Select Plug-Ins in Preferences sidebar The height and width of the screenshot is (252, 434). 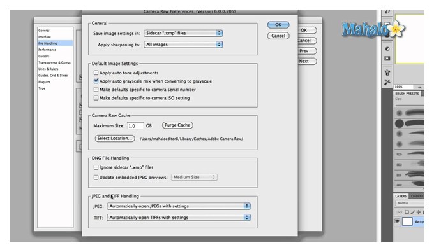(x=44, y=82)
